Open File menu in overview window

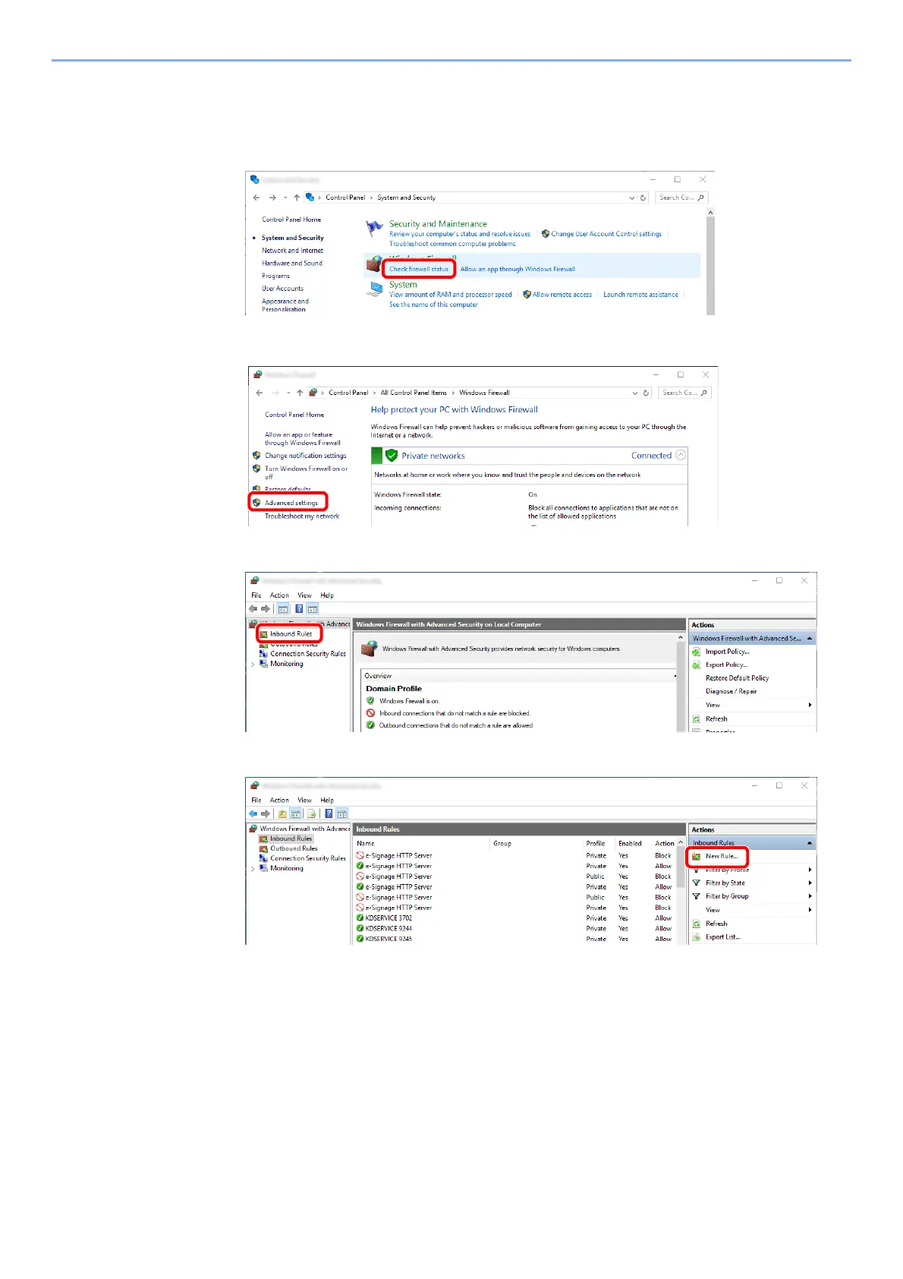click(x=256, y=595)
